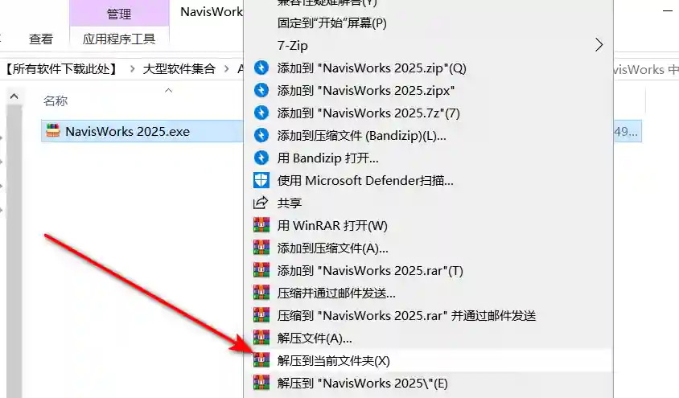This screenshot has height=398, width=679.
Task: Switch to the 查看 tab
Action: click(41, 39)
